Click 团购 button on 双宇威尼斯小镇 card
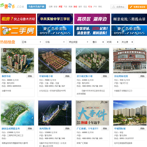The image size is (147, 147). [x=105, y=76]
